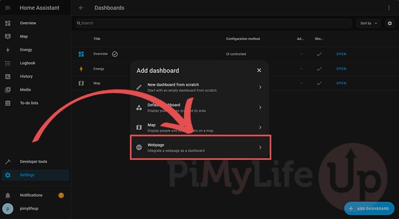Click the Logbook list icon
Image resolution: width=399 pixels, height=219 pixels.
pos(8,63)
